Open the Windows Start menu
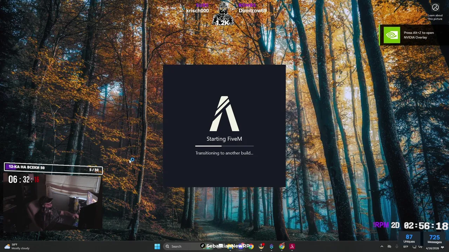 (x=157, y=246)
